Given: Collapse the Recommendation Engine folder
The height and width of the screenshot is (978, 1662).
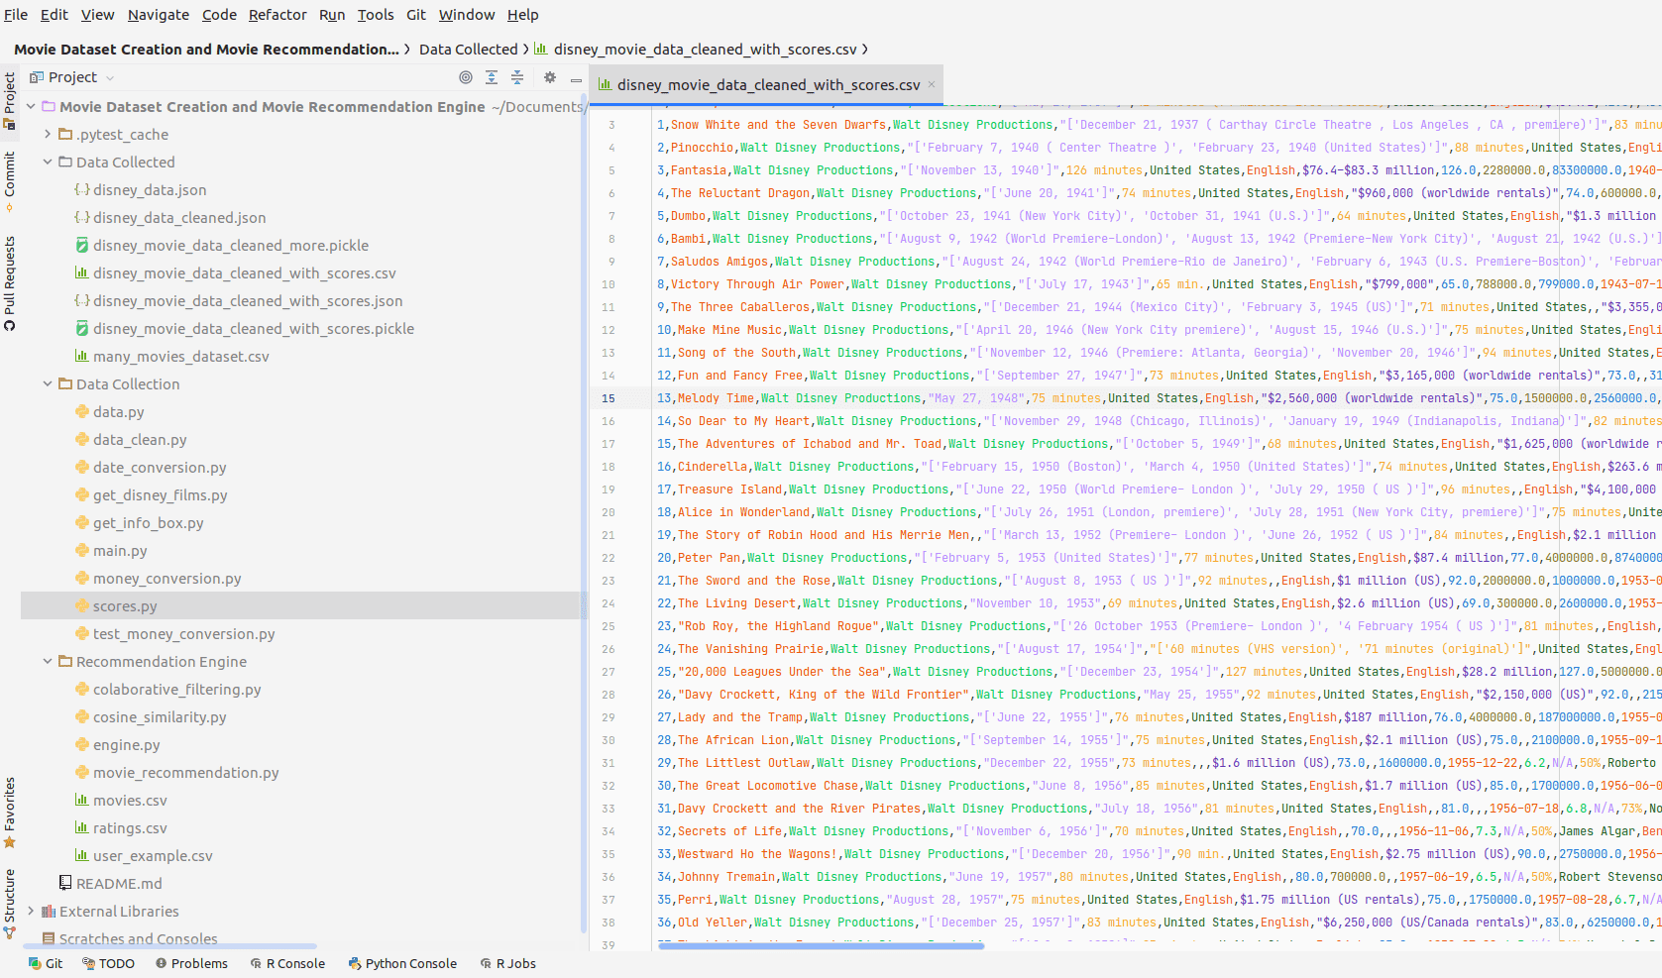Looking at the screenshot, I should click(46, 661).
